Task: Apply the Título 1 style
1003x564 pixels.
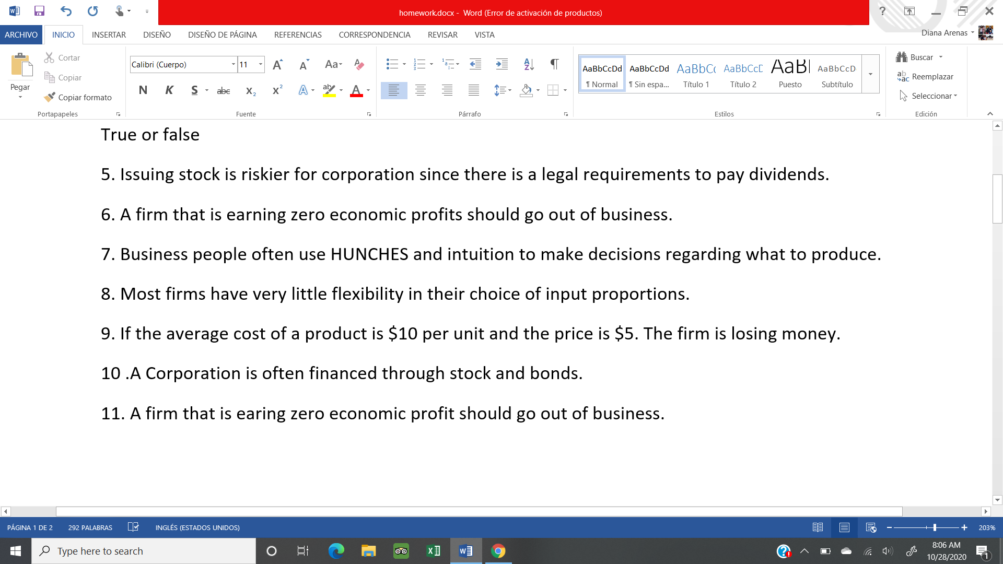Action: pos(696,74)
